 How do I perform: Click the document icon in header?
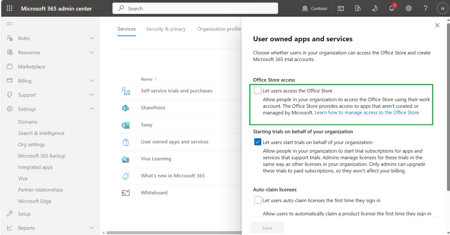tap(358, 9)
